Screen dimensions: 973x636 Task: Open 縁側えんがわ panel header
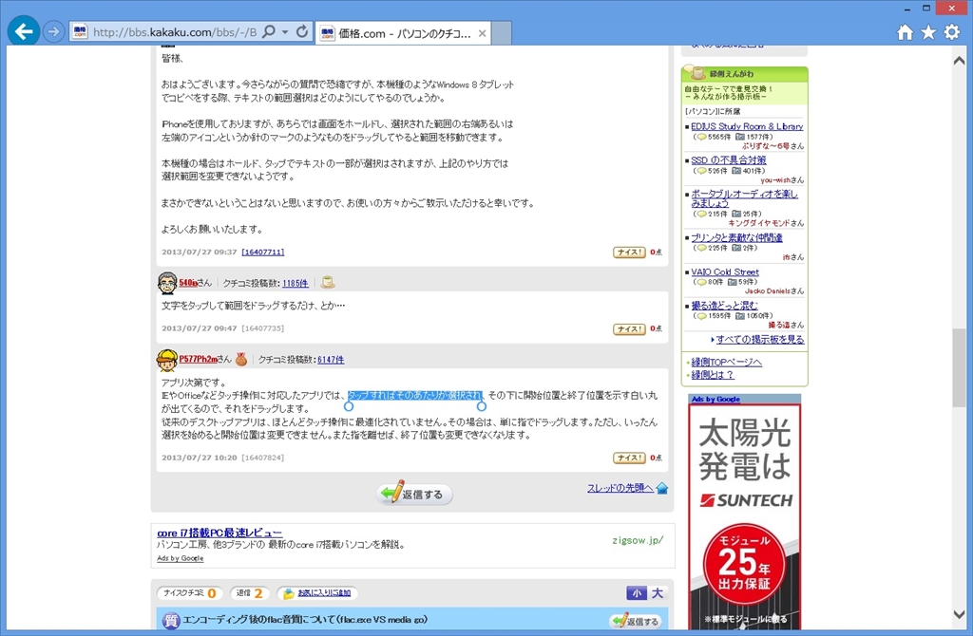coord(745,74)
